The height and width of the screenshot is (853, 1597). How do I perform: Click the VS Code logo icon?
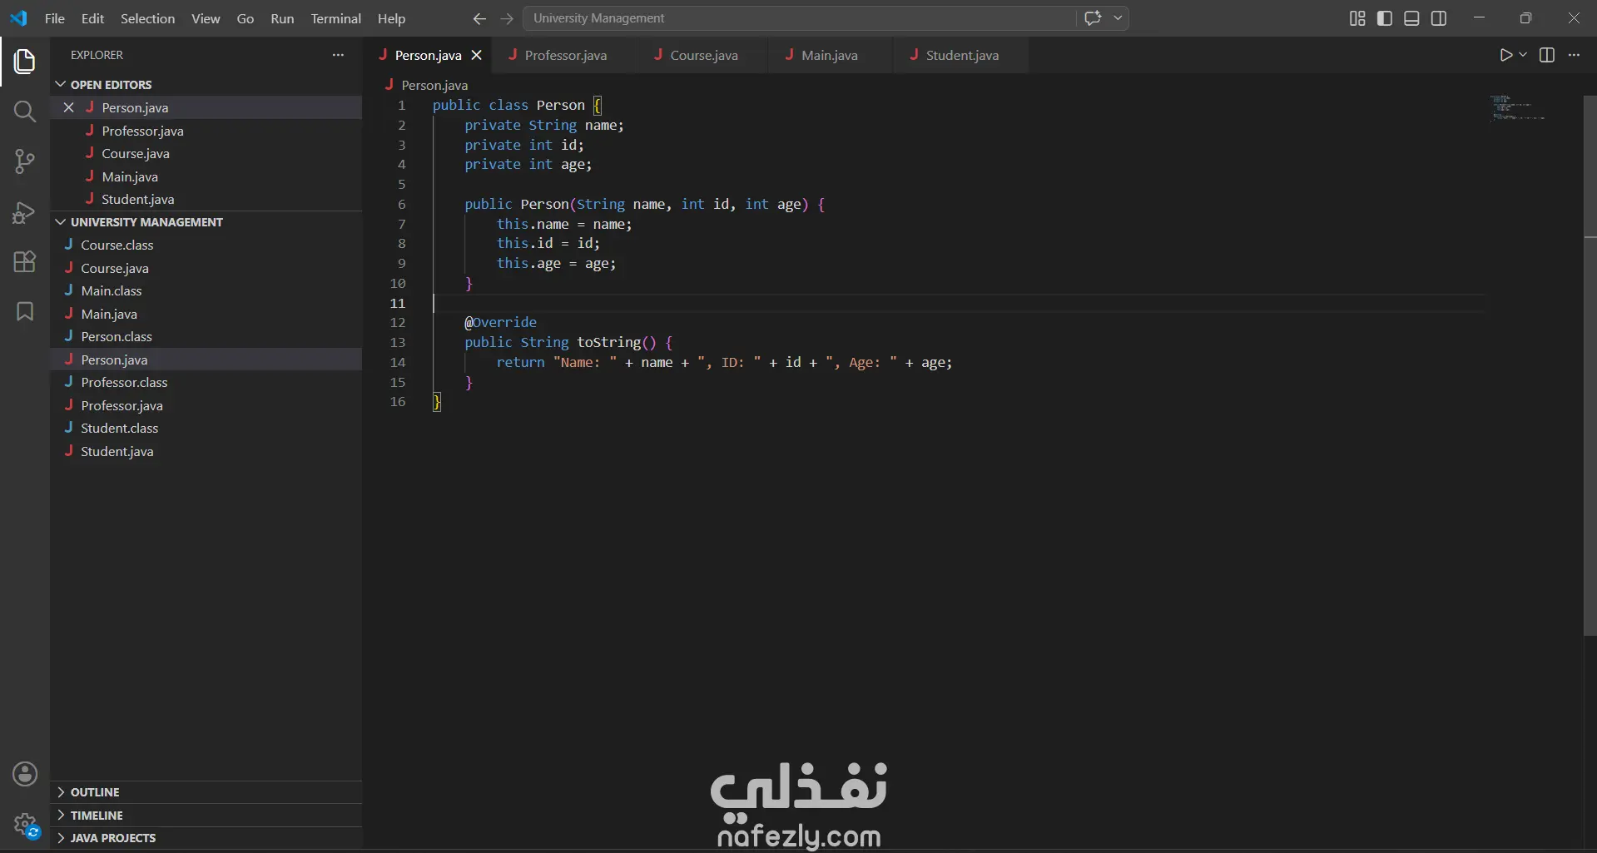pyautogui.click(x=18, y=17)
